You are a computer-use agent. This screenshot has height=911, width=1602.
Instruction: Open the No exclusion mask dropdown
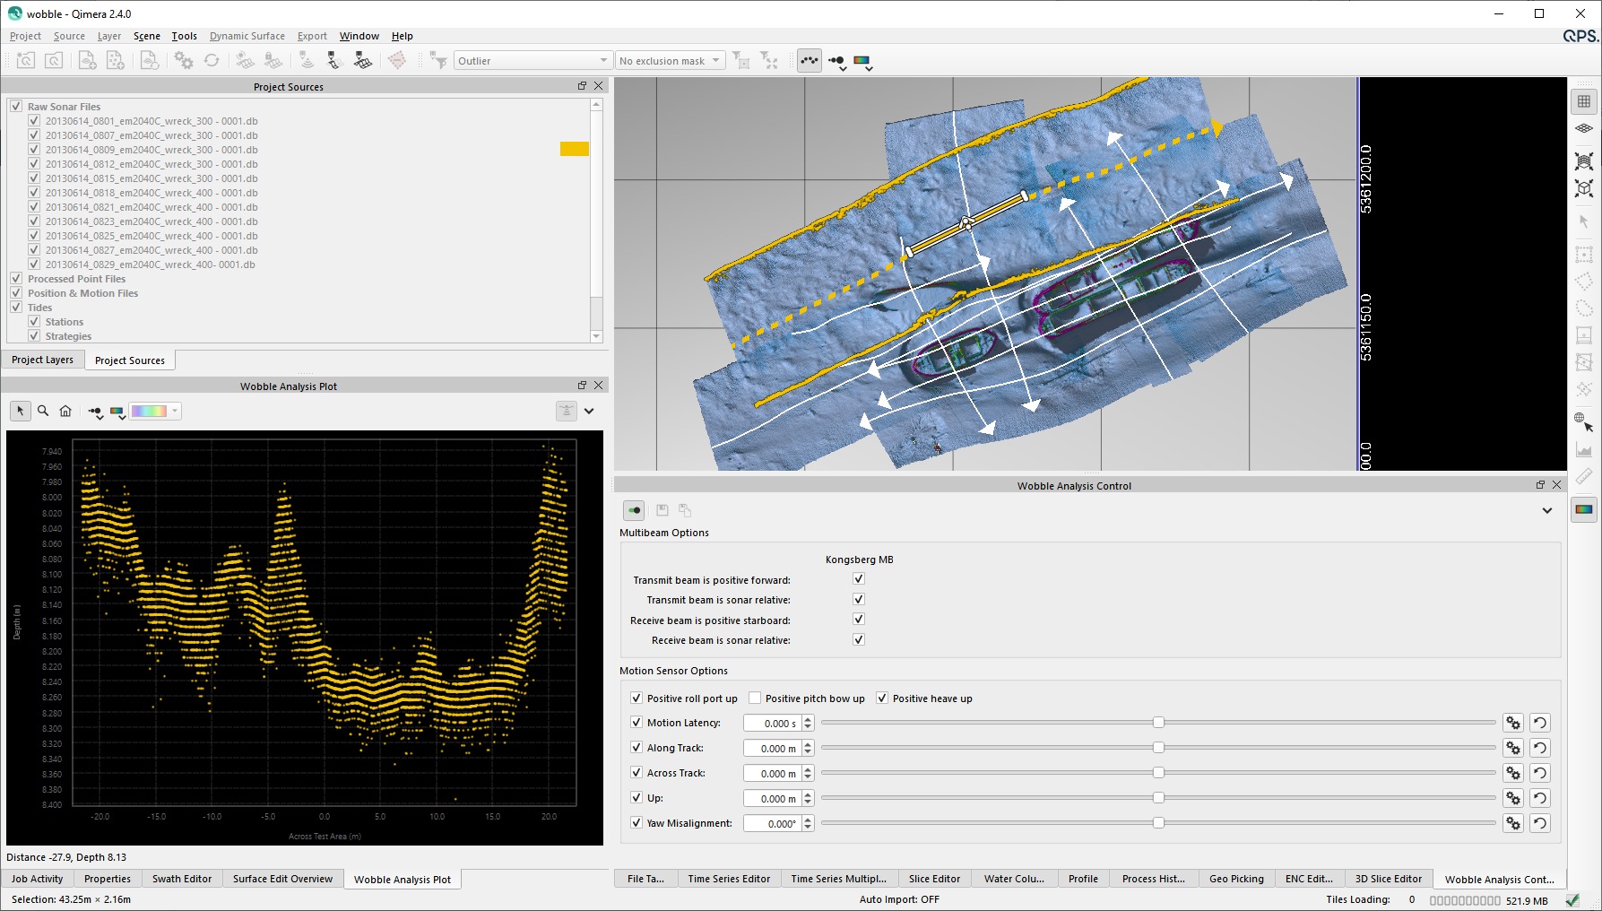(x=670, y=61)
